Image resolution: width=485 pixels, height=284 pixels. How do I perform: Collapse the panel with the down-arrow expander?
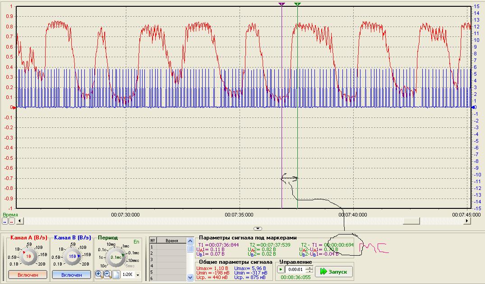pyautogui.click(x=258, y=229)
